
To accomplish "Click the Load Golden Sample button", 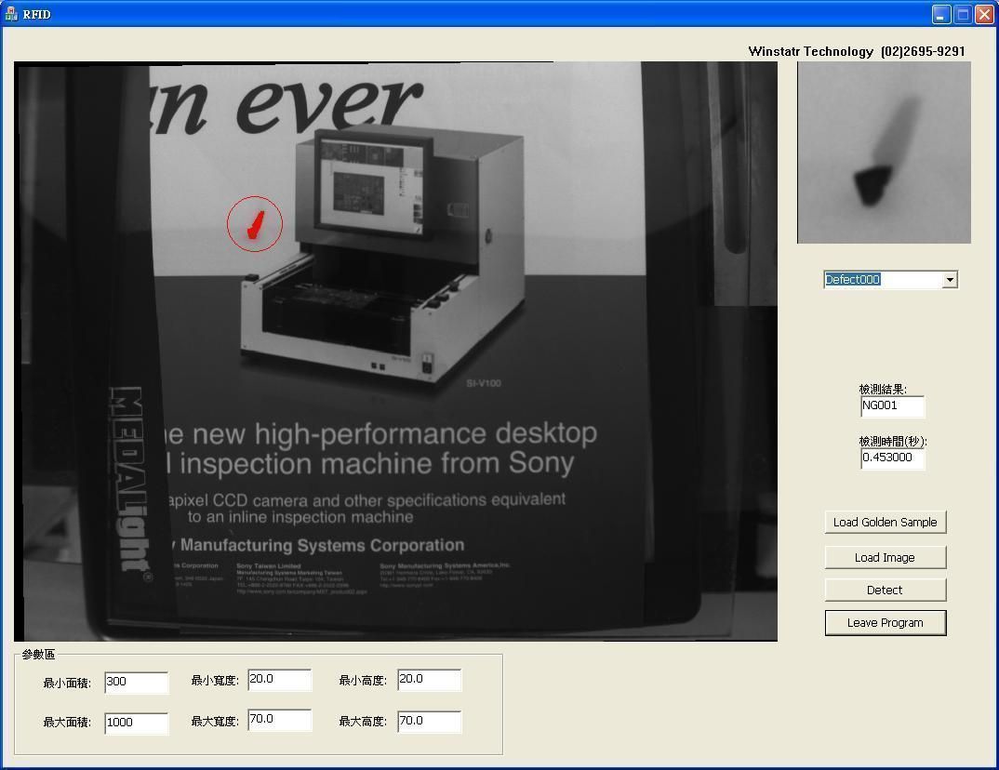I will tap(885, 523).
